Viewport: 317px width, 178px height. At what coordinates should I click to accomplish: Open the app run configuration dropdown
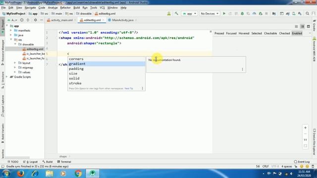(189, 13)
